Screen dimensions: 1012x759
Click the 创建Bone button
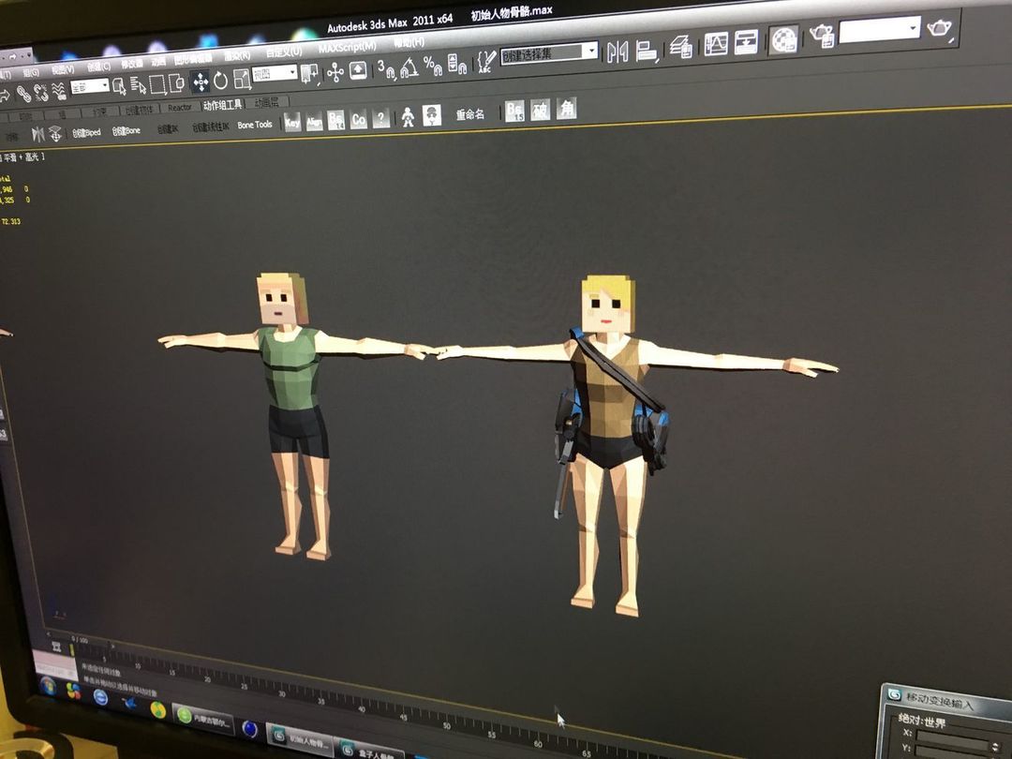pos(126,130)
